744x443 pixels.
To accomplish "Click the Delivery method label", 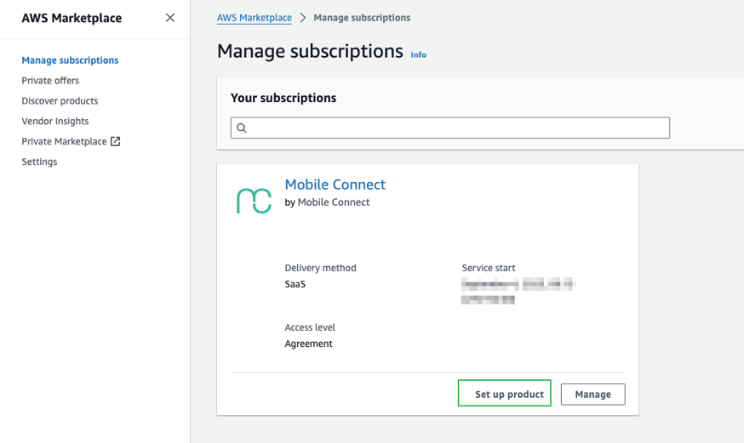I will coord(320,268).
